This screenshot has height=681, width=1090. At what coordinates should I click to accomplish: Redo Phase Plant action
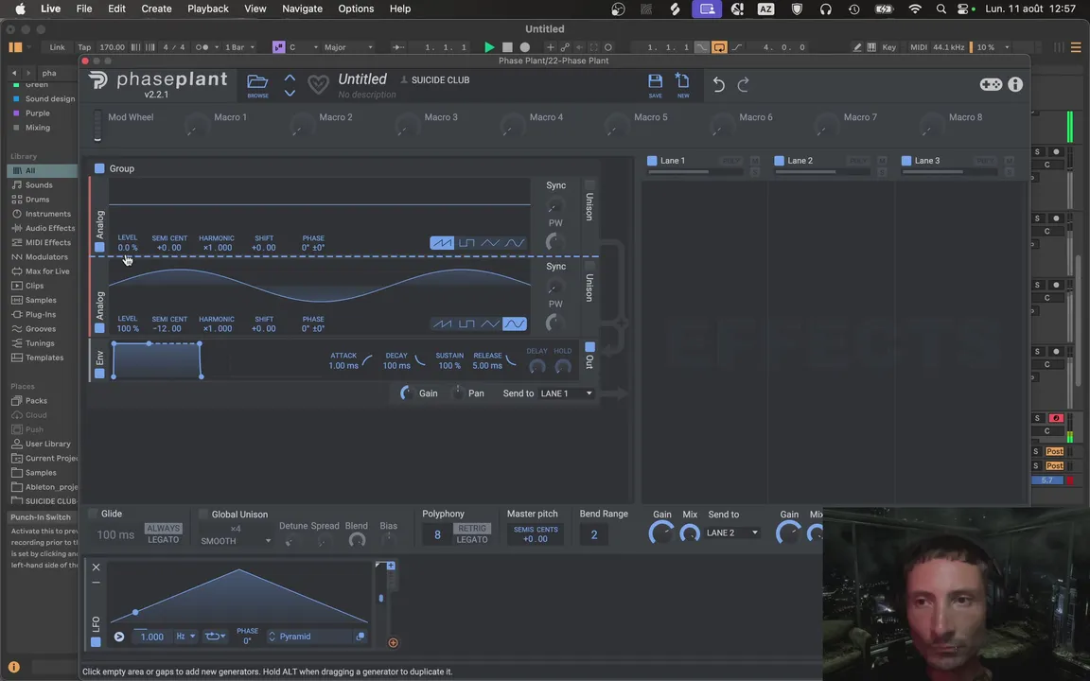(x=743, y=85)
